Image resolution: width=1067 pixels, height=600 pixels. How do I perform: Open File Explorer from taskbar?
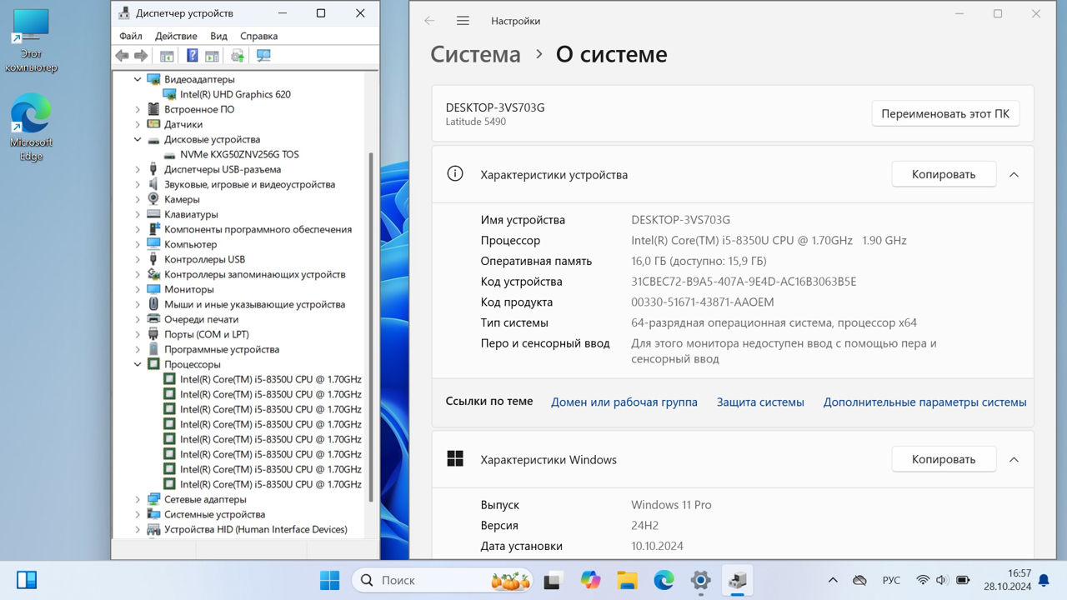coord(627,580)
